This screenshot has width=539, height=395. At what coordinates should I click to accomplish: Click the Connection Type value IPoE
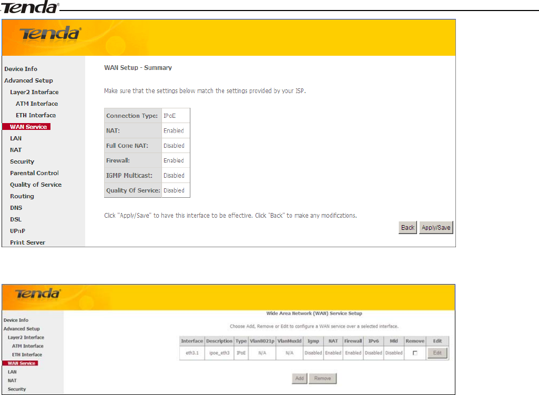tap(169, 116)
